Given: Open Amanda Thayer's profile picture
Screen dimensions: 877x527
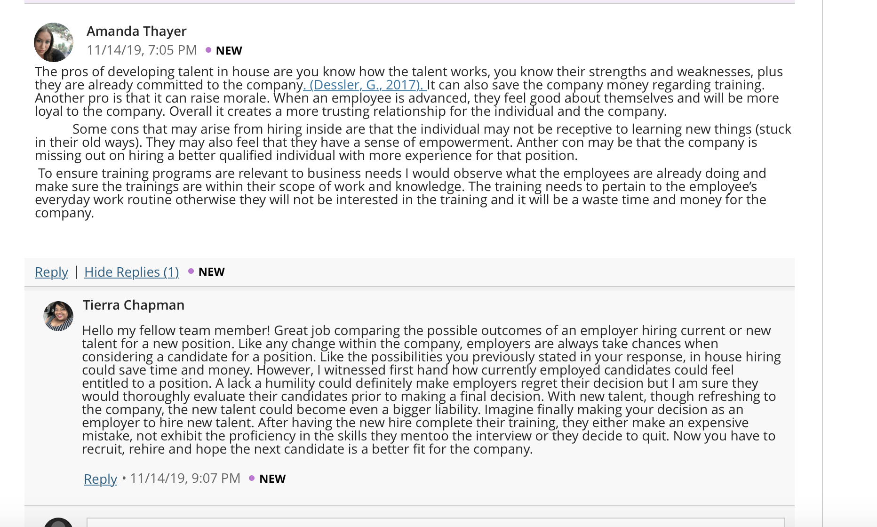Looking at the screenshot, I should (54, 42).
